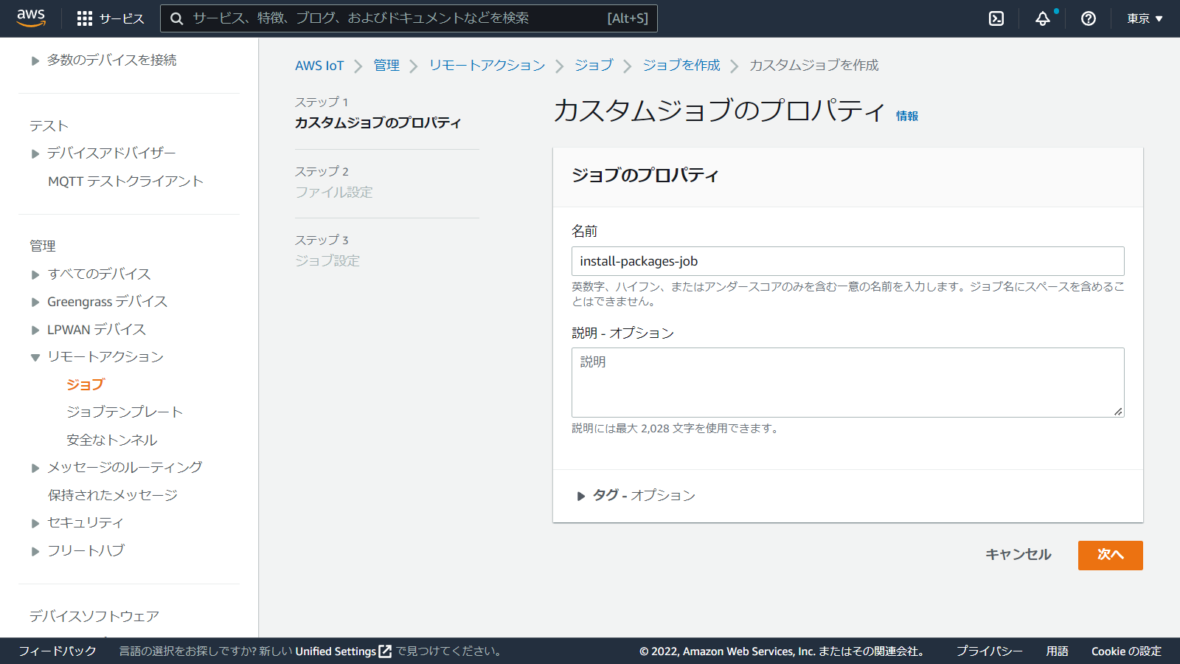Click the 次へ button
This screenshot has height=664, width=1180.
1110,555
